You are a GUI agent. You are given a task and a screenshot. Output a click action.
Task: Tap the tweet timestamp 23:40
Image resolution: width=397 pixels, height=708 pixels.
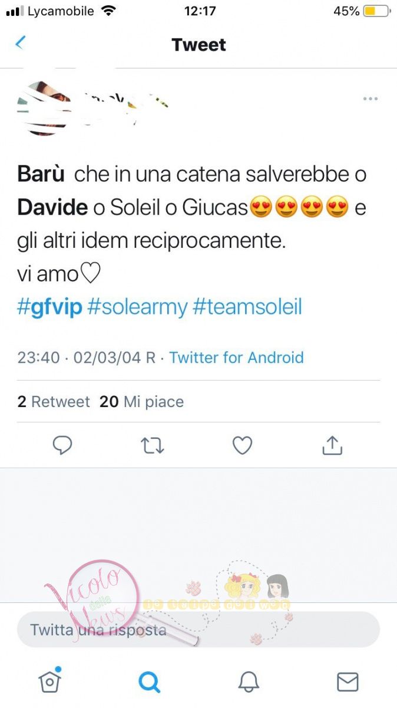coord(39,358)
